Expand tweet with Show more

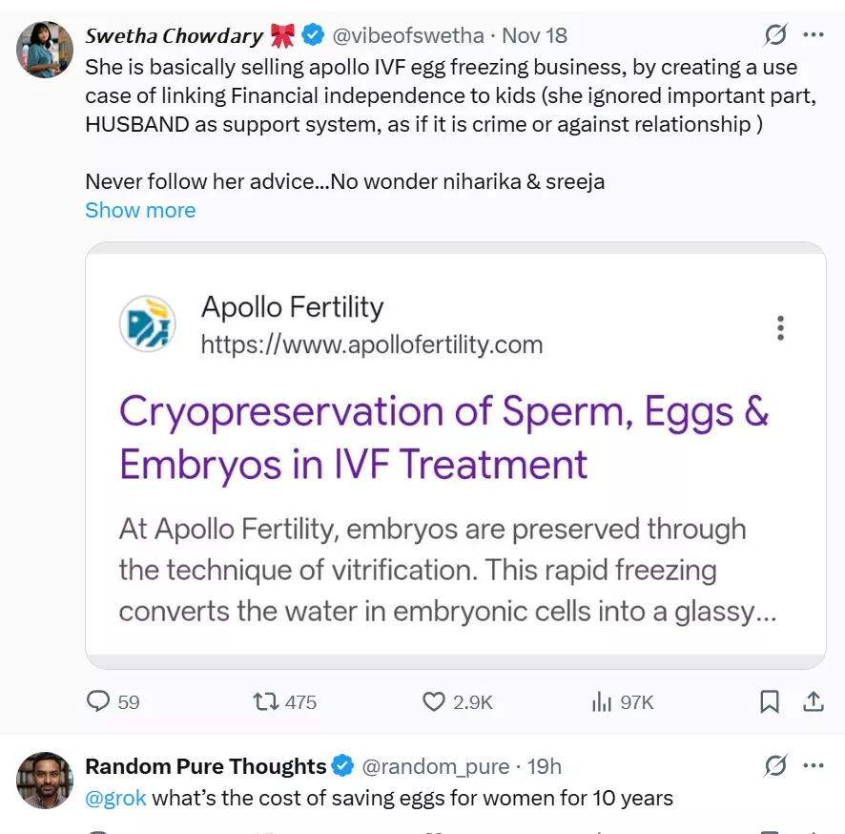click(x=140, y=210)
